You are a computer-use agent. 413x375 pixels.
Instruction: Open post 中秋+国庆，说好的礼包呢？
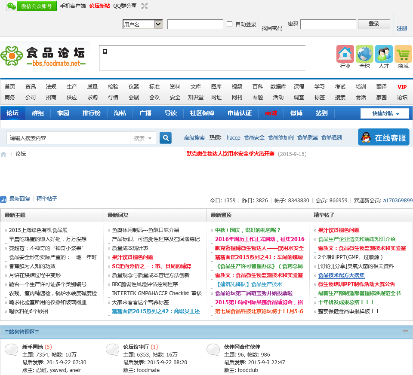[x=248, y=230]
